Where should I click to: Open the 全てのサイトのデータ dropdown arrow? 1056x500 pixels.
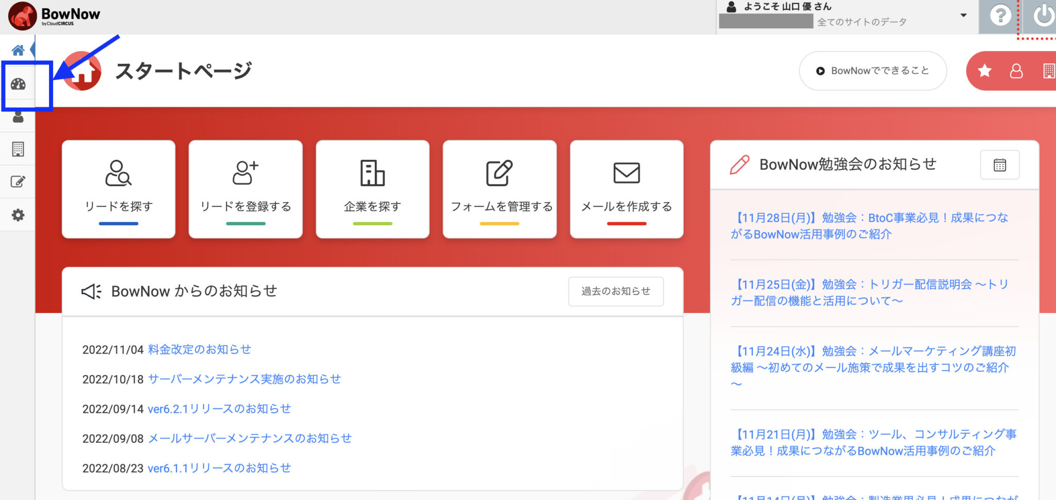click(x=963, y=15)
